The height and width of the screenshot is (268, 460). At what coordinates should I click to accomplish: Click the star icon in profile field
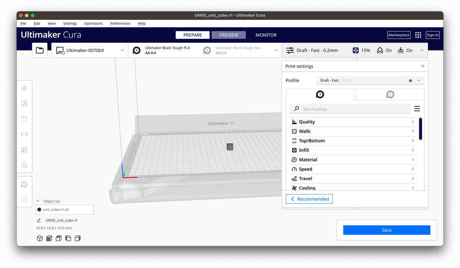click(411, 81)
